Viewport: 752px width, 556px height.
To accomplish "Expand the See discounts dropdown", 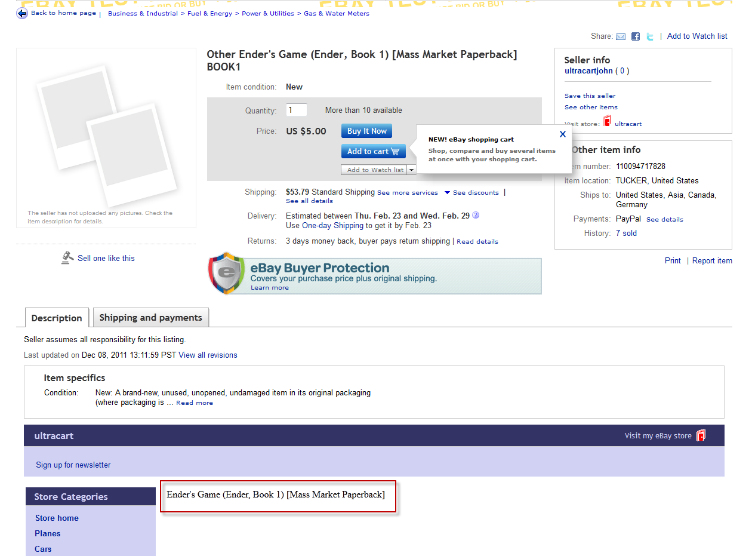I will (x=471, y=193).
